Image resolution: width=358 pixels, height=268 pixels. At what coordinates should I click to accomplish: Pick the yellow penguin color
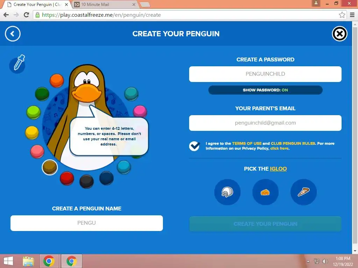[x=32, y=132]
